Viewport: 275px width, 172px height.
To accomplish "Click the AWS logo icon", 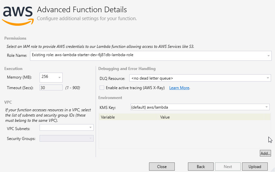I will 17,16.
